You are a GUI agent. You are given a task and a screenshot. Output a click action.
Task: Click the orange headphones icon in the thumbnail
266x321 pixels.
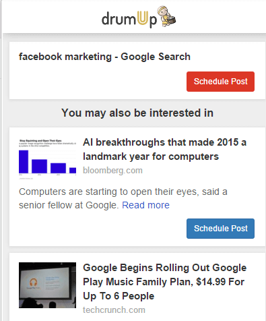[x=33, y=282]
